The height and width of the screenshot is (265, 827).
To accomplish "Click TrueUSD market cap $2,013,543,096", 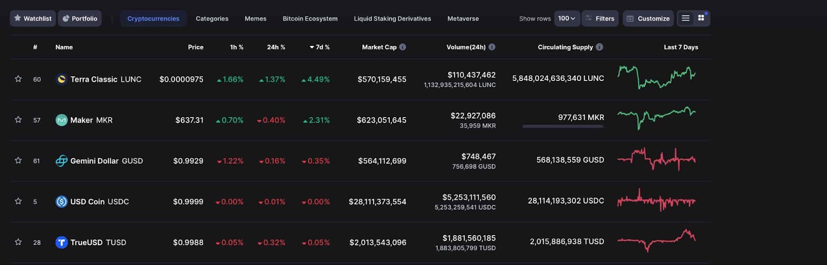I will (x=378, y=242).
